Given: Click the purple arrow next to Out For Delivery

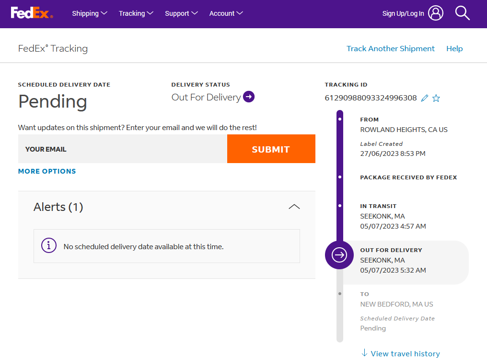Looking at the screenshot, I should (x=249, y=97).
